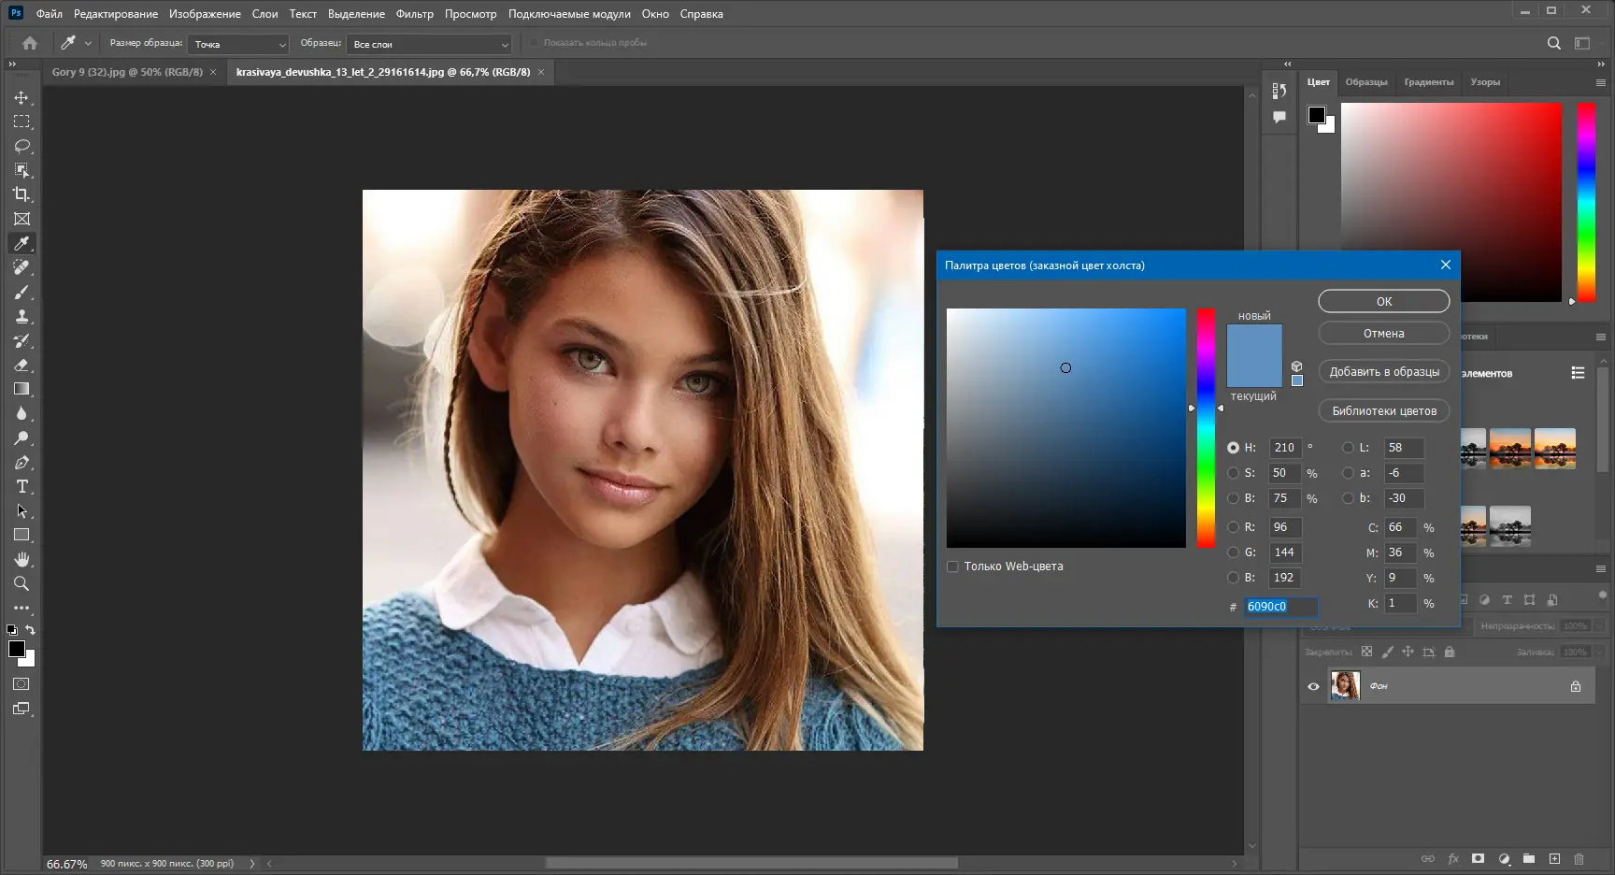Select the Gradient tool

tap(21, 389)
